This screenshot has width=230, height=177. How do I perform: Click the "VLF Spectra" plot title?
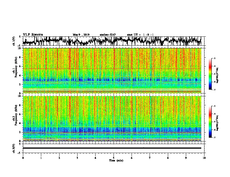33,35
